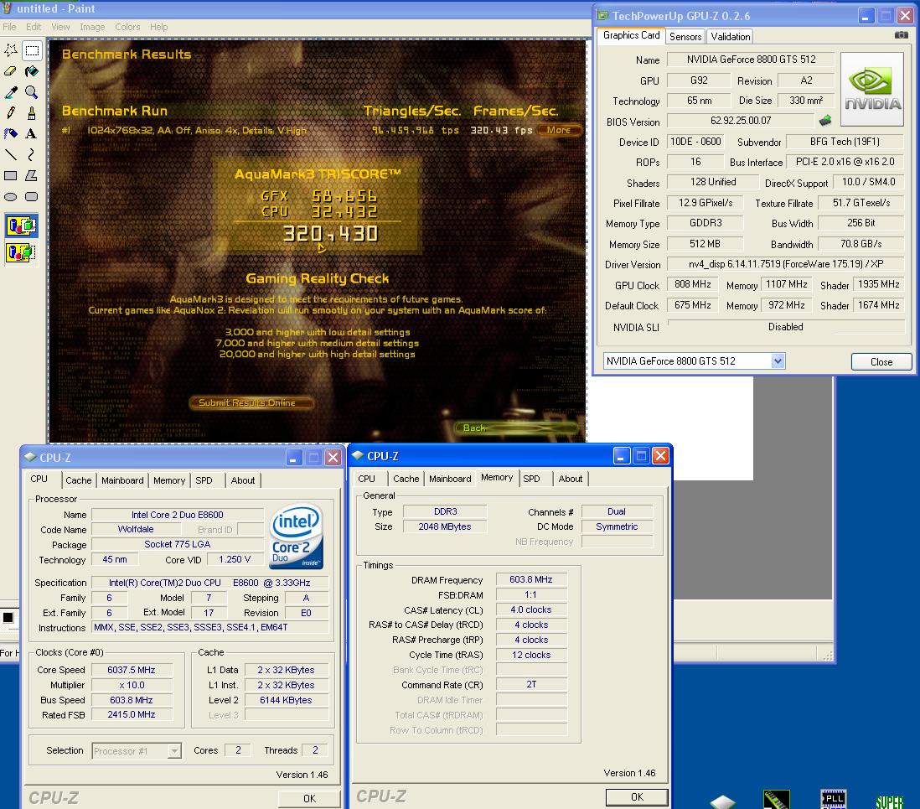This screenshot has height=809, width=920.
Task: Open Mainboard tab in right CPU-Z window
Action: tap(450, 479)
